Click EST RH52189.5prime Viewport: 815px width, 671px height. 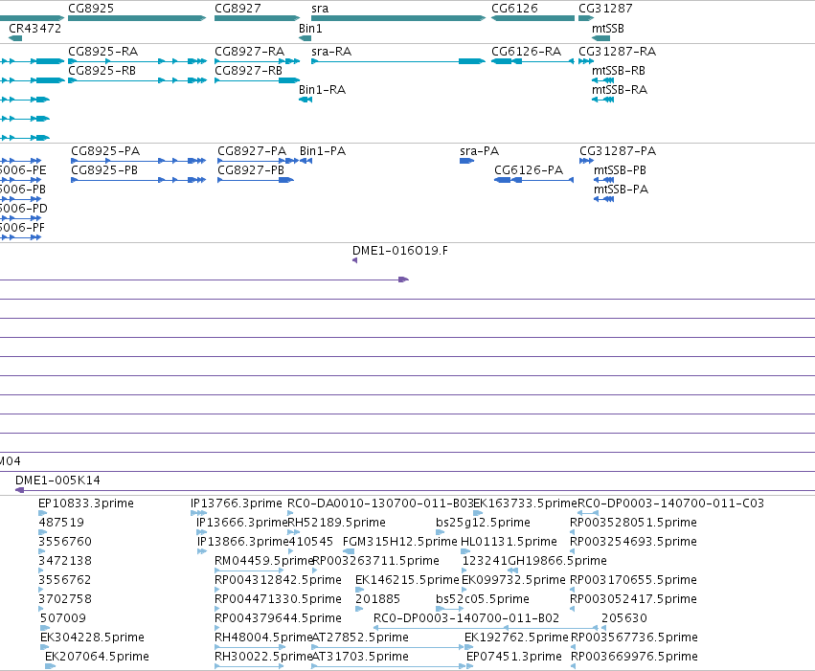point(337,523)
